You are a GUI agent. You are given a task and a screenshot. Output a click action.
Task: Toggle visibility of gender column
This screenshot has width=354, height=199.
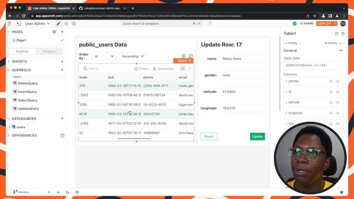pos(338,81)
